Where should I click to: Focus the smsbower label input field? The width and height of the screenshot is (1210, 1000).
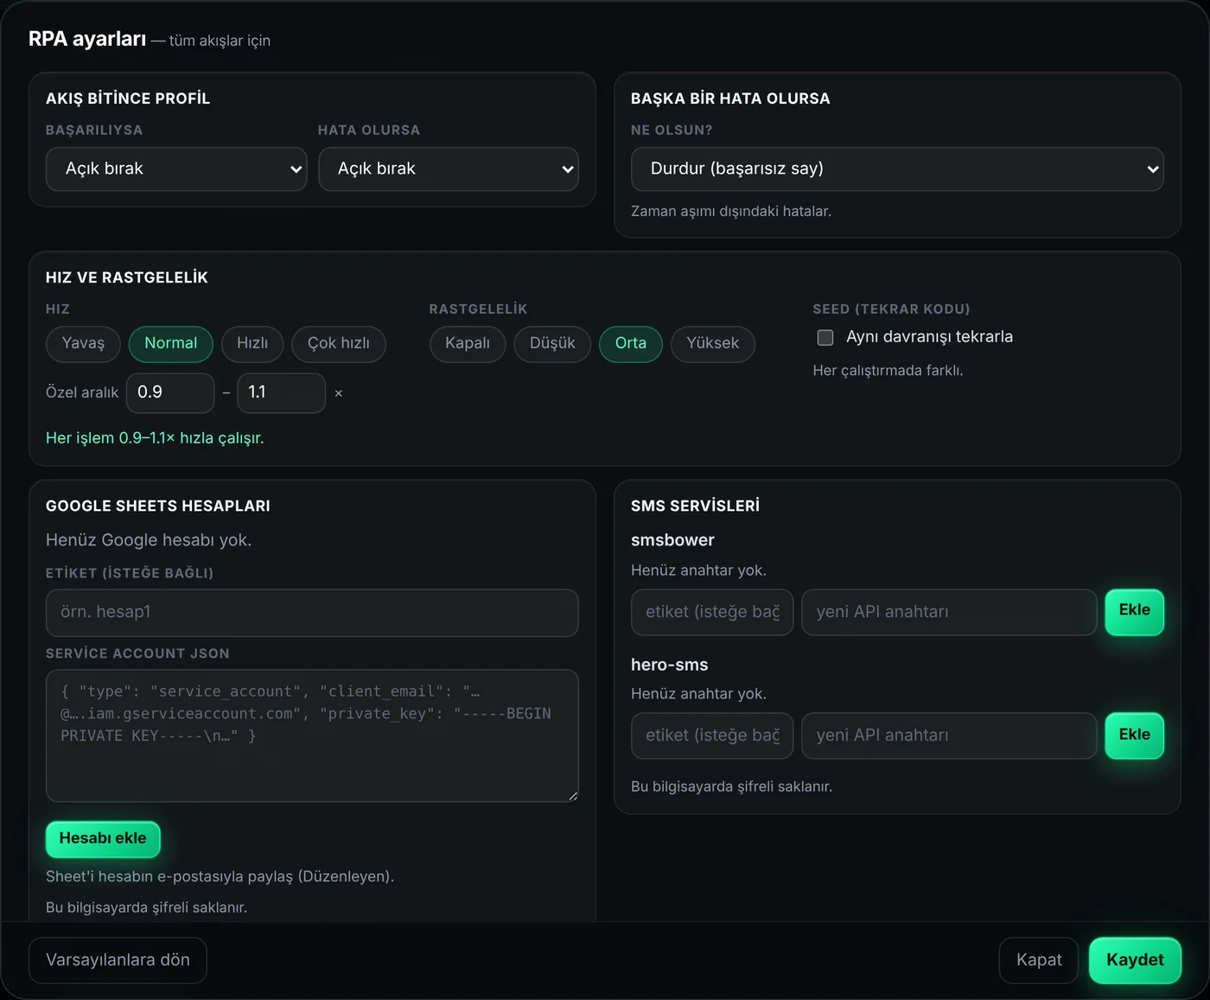click(712, 612)
